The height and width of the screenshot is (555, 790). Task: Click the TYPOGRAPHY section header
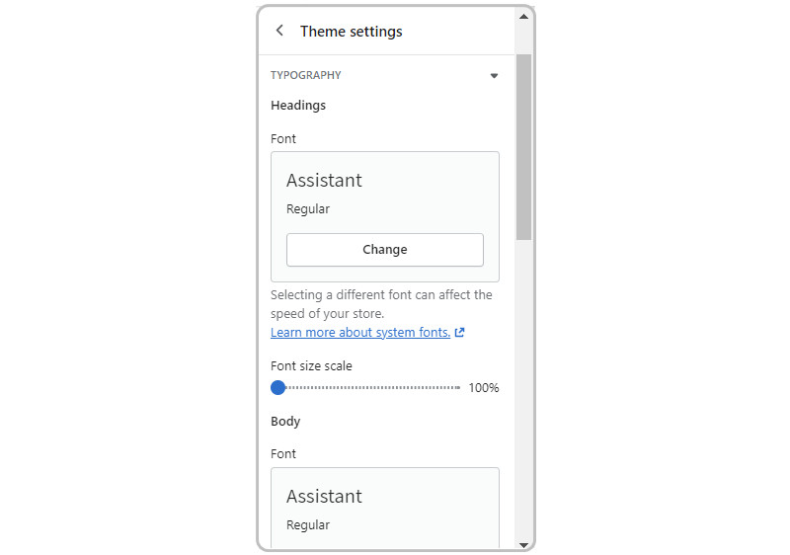(306, 75)
